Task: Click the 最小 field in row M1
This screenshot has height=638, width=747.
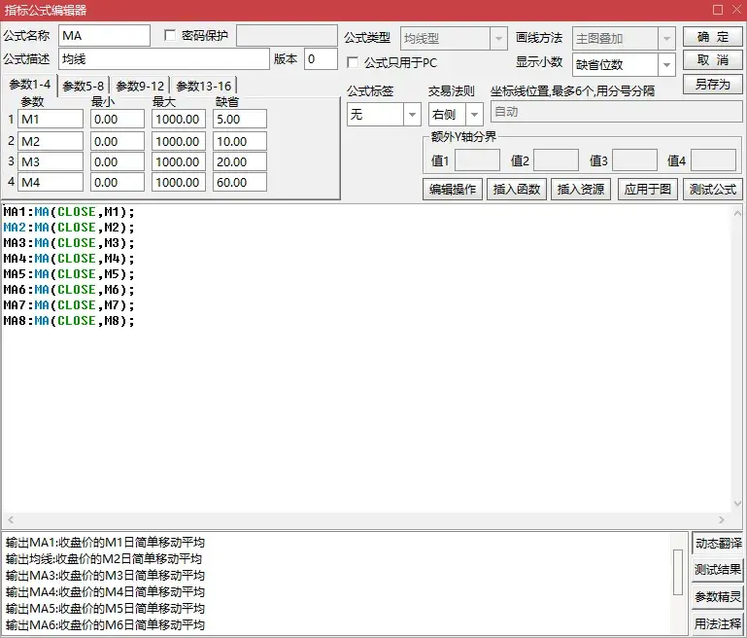Action: coord(118,120)
